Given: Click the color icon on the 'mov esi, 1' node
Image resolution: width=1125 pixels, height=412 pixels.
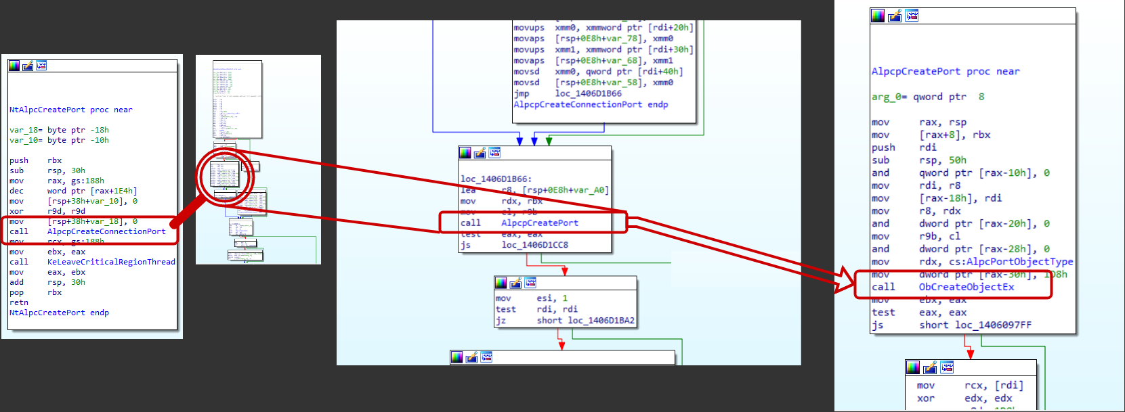Looking at the screenshot, I should tap(501, 282).
